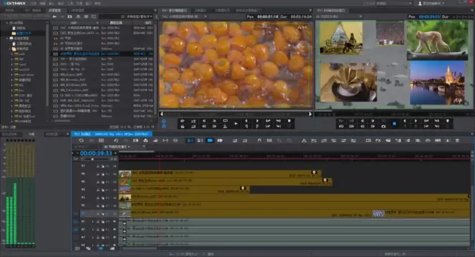This screenshot has height=257, width=475.
Task: Click the scrub bar beneath the source monitor
Action: (235, 113)
